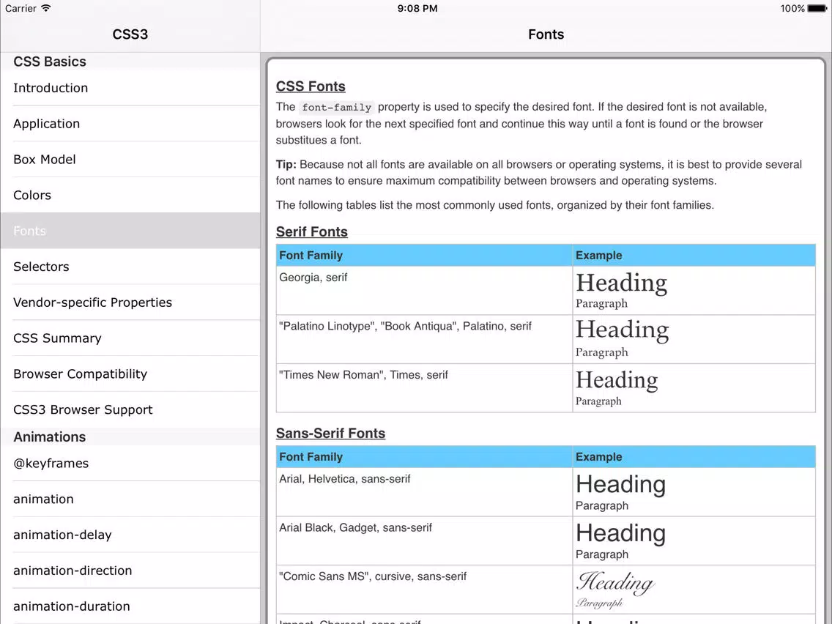The height and width of the screenshot is (624, 832).
Task: Click the Arial Black example Heading
Action: pyautogui.click(x=621, y=532)
